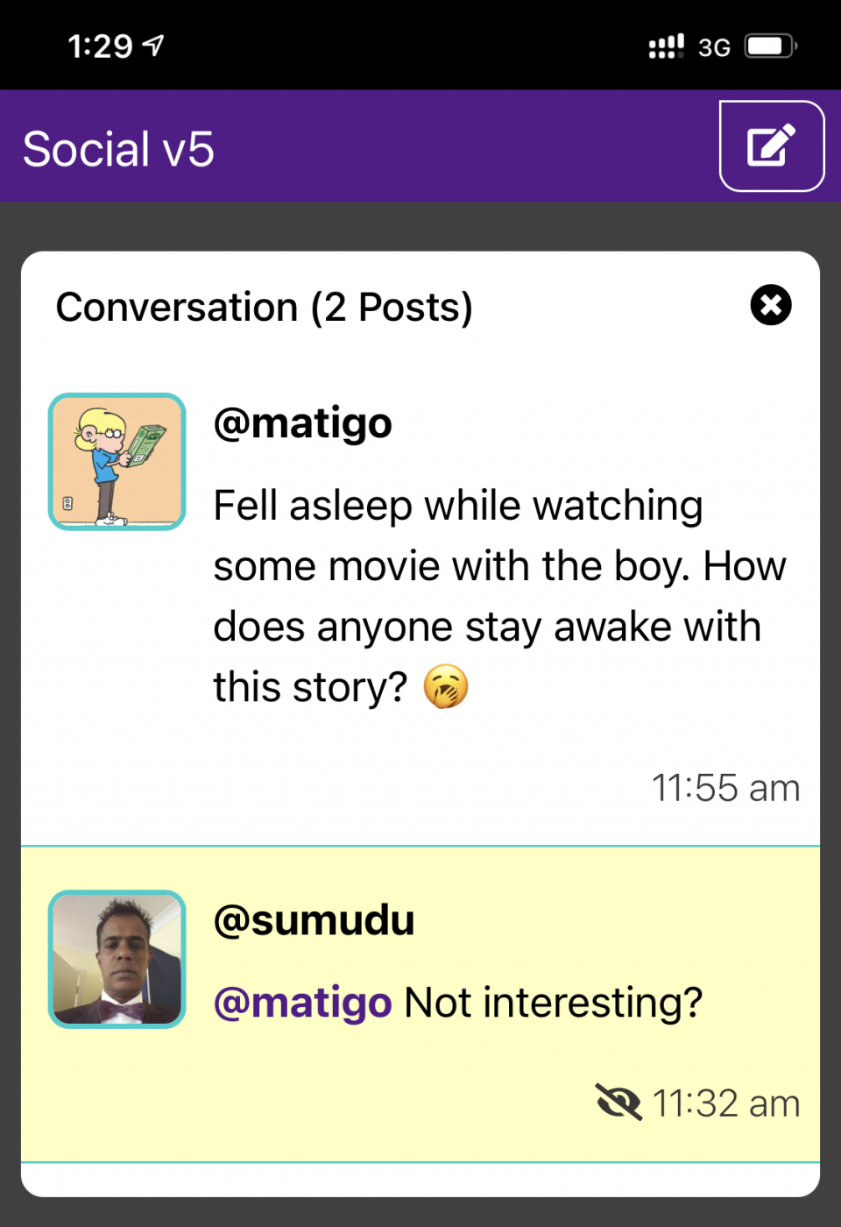This screenshot has height=1227, width=841.
Task: Click the @matigo author username
Action: pyautogui.click(x=302, y=423)
